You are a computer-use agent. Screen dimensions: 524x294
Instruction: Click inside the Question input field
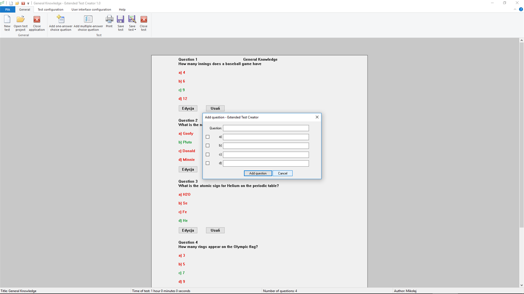point(266,128)
